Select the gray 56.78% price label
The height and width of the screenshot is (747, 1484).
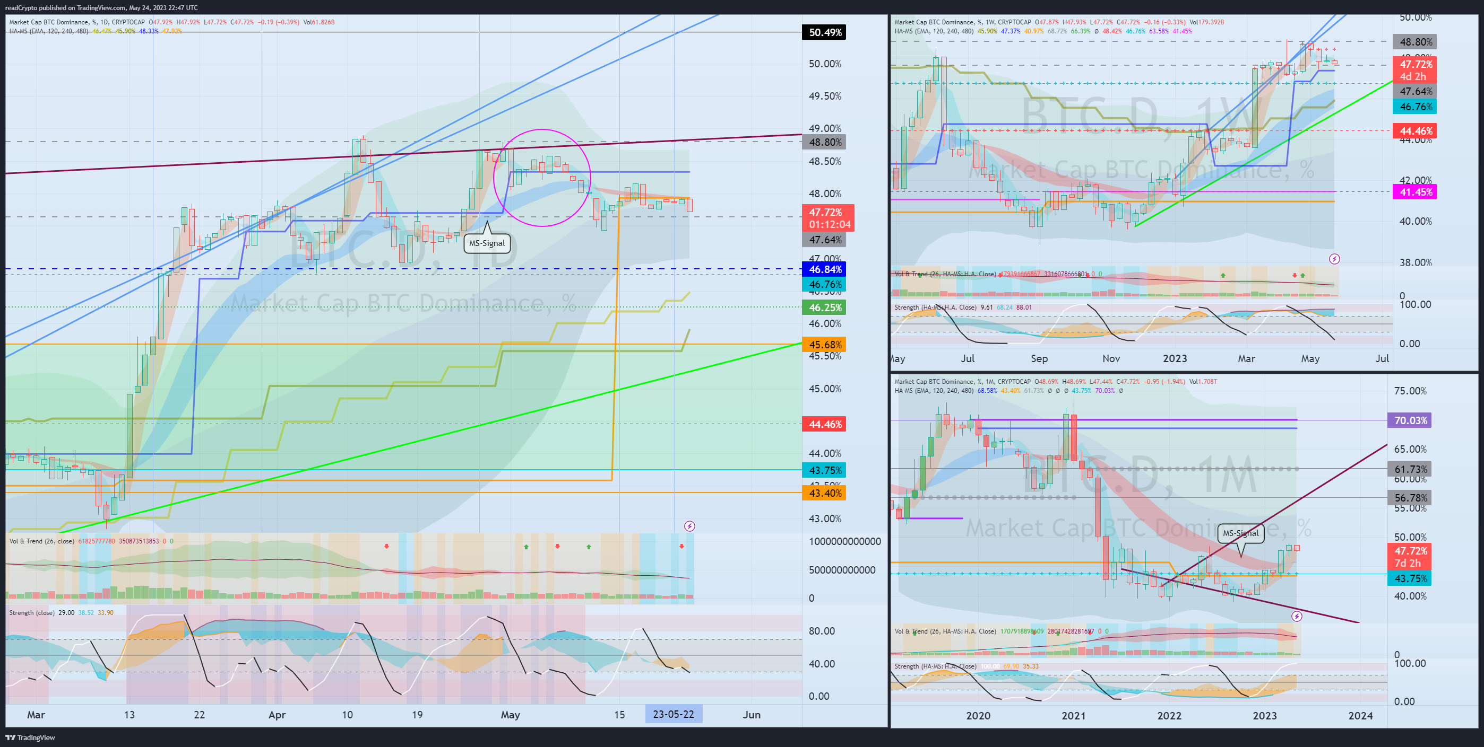click(1410, 498)
